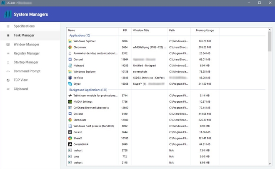Click the Windows host process Rundll32 icon
Viewport: 275px width, 169px height.
pyautogui.click(x=70, y=126)
